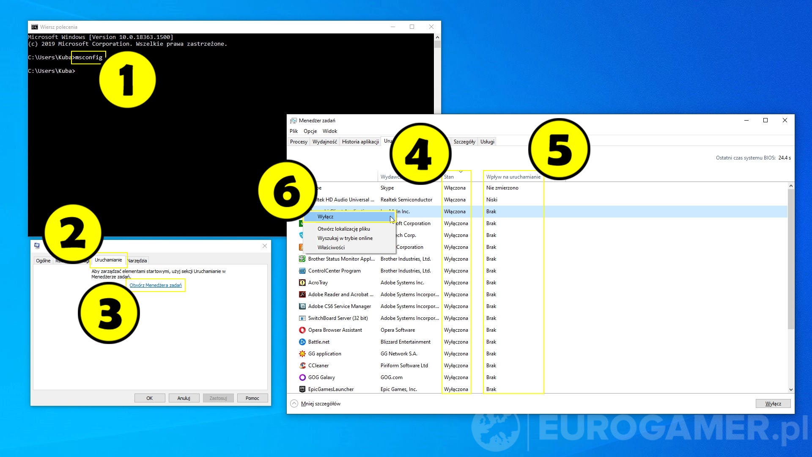Click the SwitchBoard Server icon

[302, 318]
